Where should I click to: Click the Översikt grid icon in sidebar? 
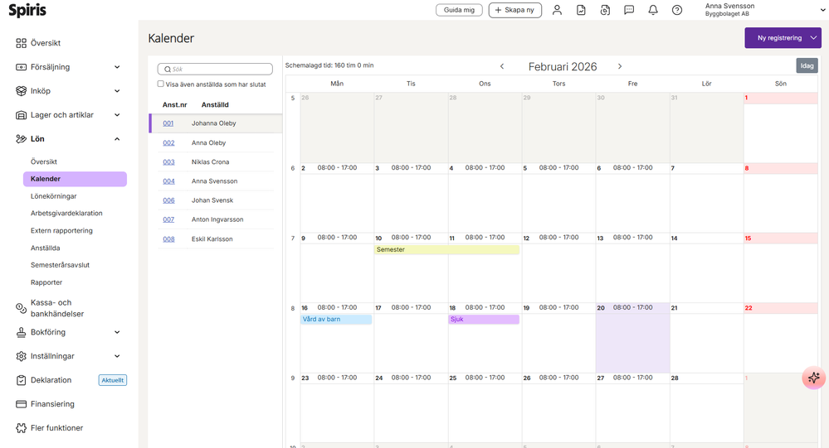click(21, 43)
